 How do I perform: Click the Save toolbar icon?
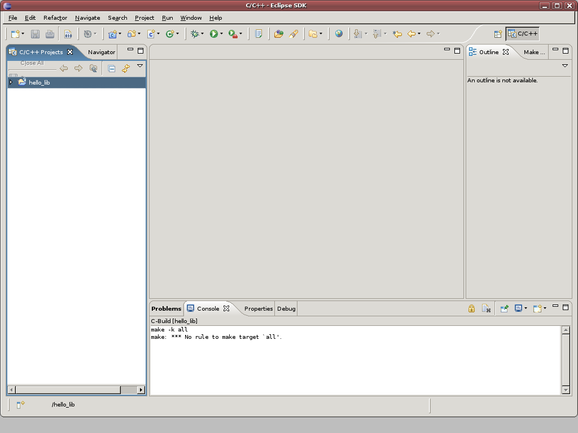(x=35, y=34)
